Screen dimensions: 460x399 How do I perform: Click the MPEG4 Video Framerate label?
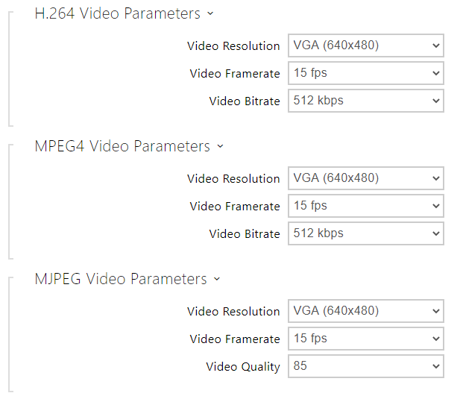click(235, 206)
